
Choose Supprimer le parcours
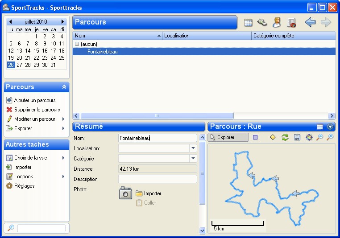[37, 110]
